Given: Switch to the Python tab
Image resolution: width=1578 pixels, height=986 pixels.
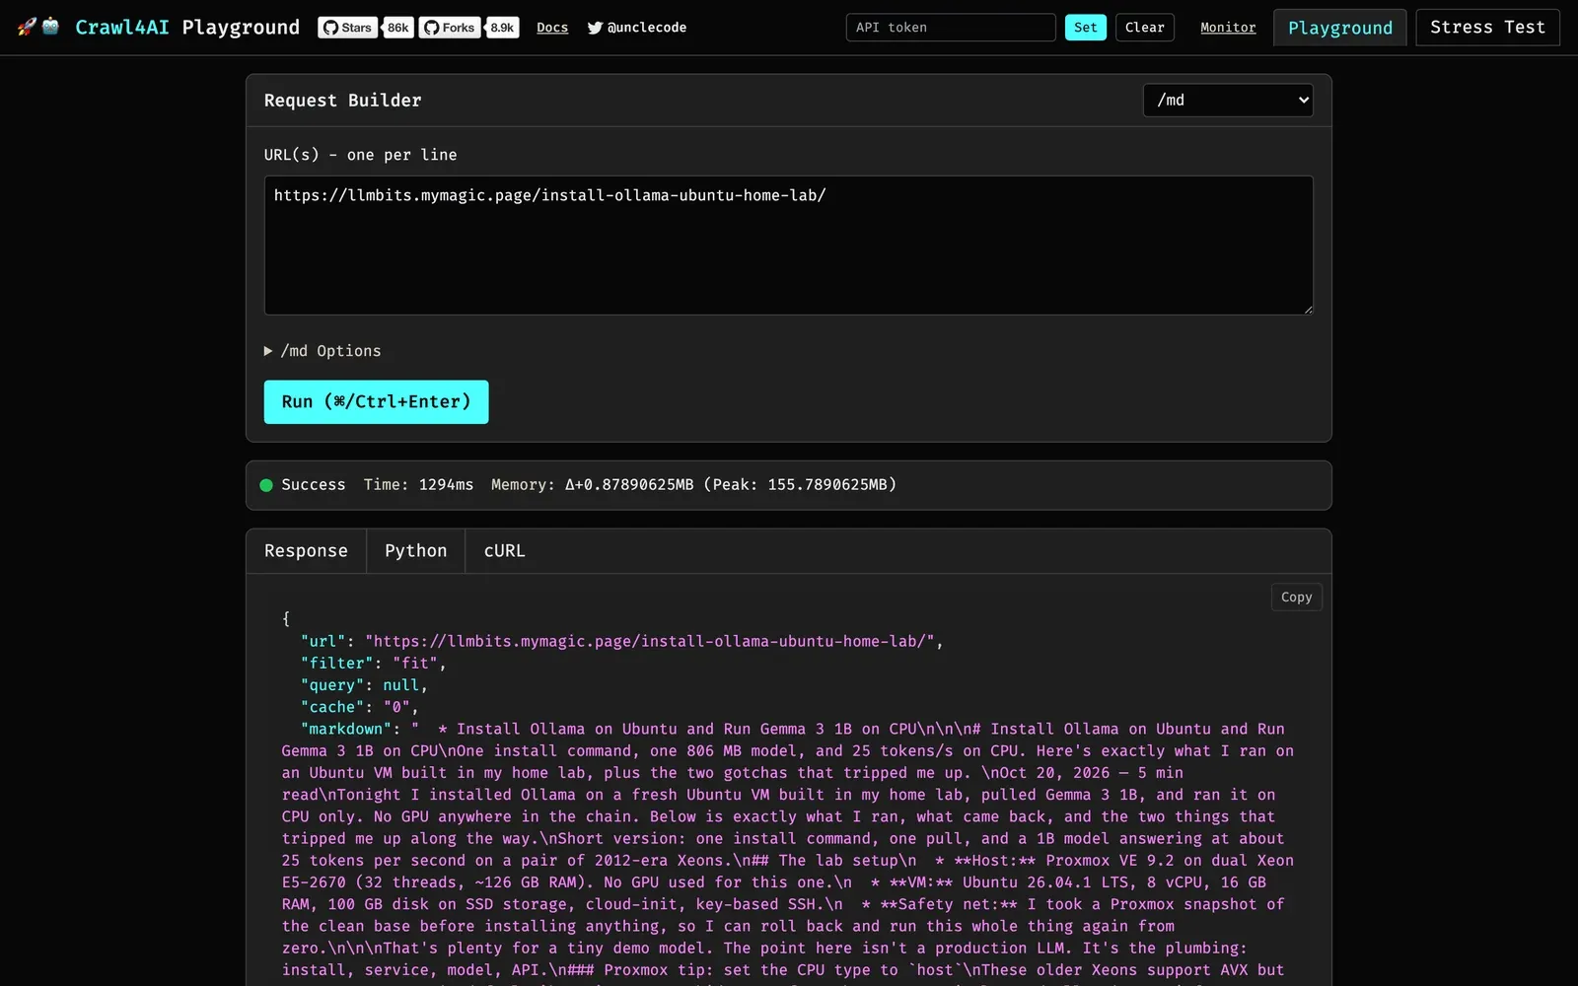Looking at the screenshot, I should pos(415,551).
